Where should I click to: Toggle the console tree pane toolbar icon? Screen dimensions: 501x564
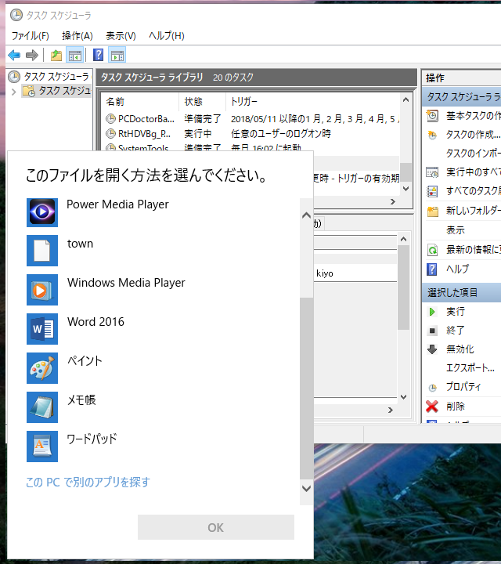point(75,56)
